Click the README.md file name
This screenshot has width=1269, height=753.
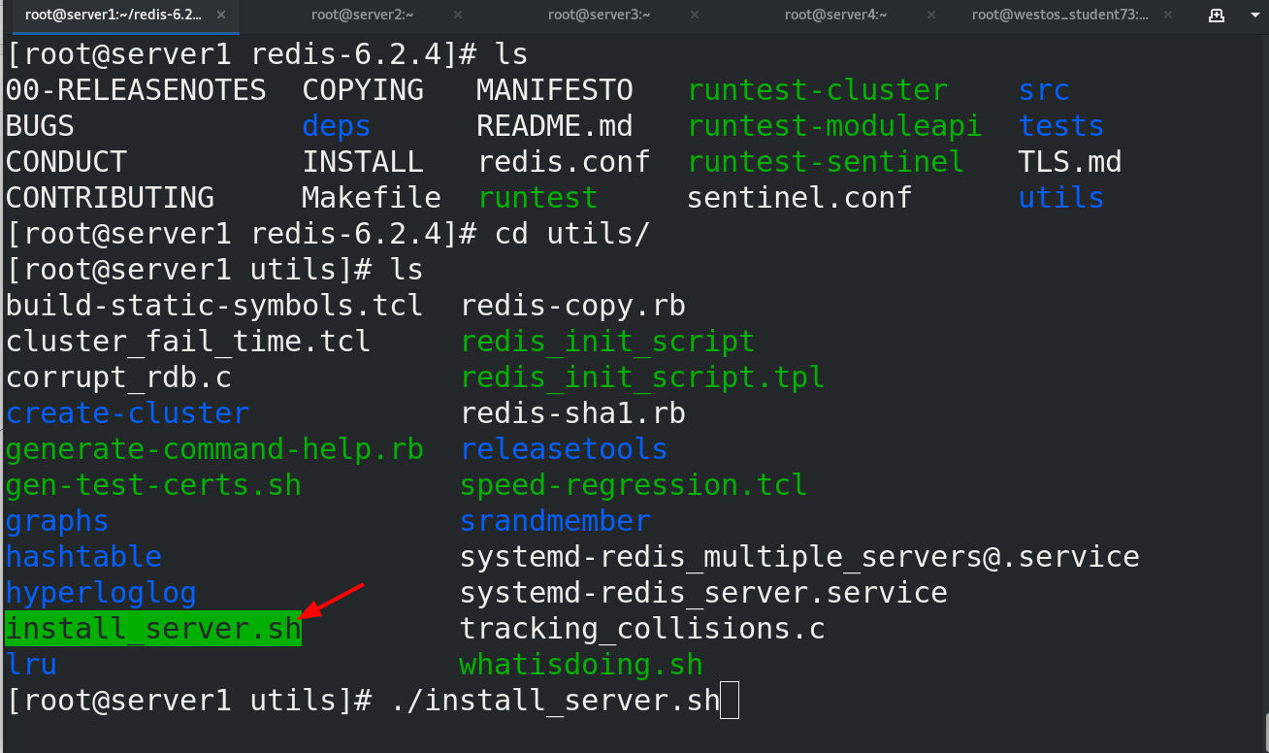[555, 126]
